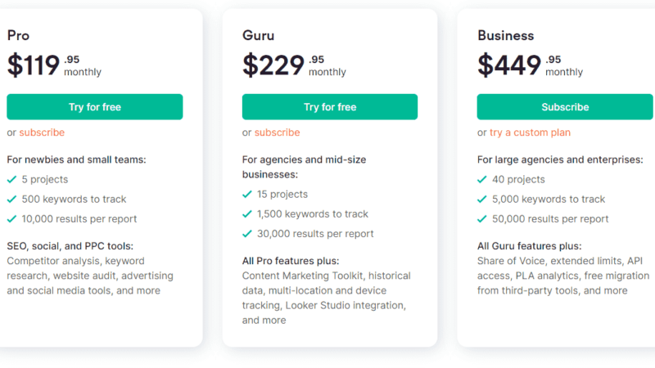Open the 'subscribe' link under Pro
The width and height of the screenshot is (655, 368).
pos(42,132)
